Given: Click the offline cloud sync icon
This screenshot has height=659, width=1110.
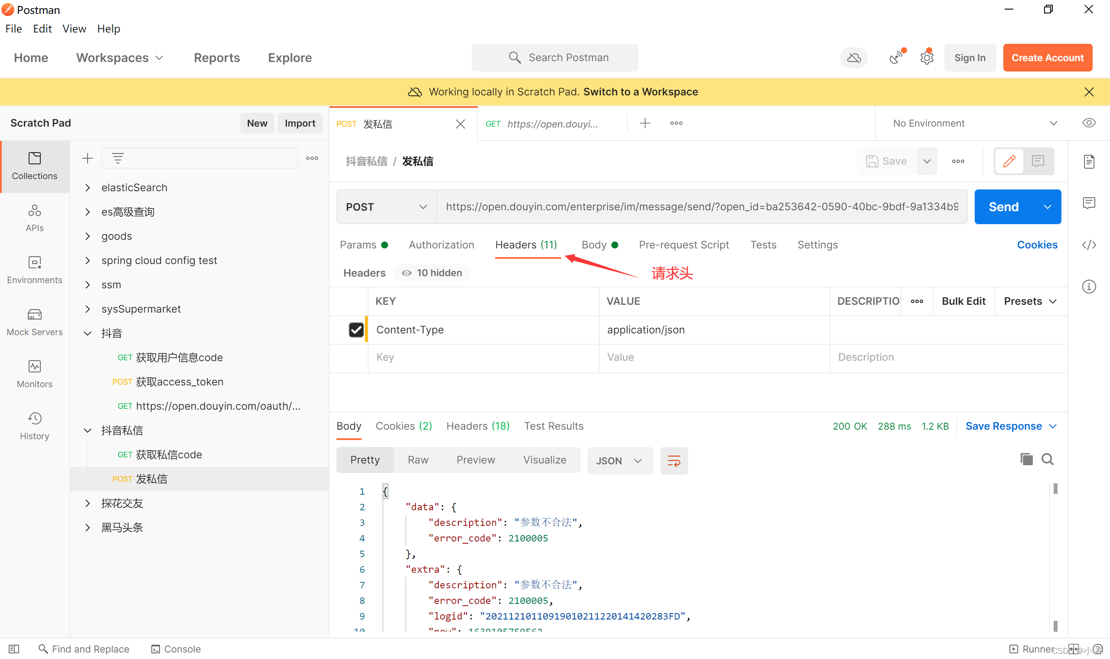Looking at the screenshot, I should [854, 58].
